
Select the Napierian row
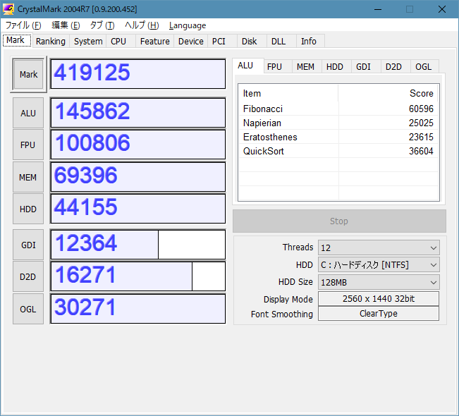(338, 123)
